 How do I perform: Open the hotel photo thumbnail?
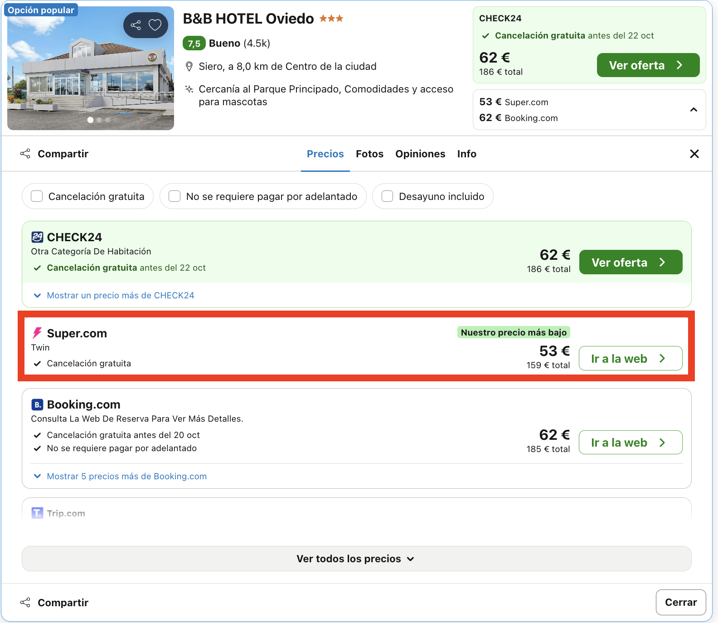click(x=91, y=68)
